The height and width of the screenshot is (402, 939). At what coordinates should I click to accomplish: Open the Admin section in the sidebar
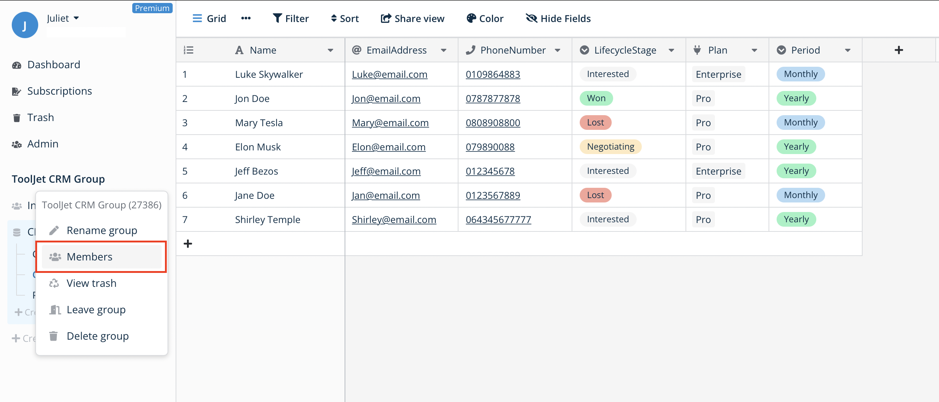point(43,143)
